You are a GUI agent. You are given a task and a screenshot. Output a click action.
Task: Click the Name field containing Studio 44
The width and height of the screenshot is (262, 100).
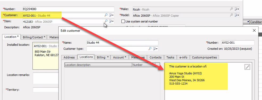tap(122, 43)
